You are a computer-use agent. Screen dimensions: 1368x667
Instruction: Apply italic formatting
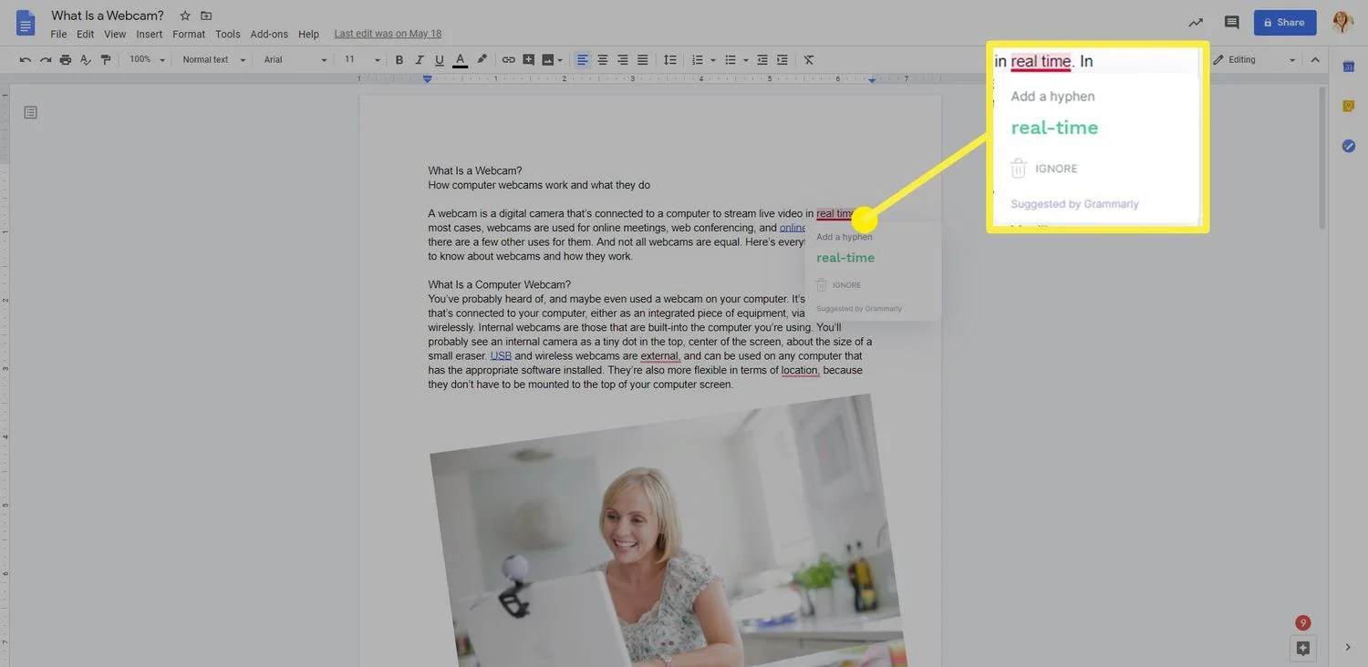pos(418,58)
